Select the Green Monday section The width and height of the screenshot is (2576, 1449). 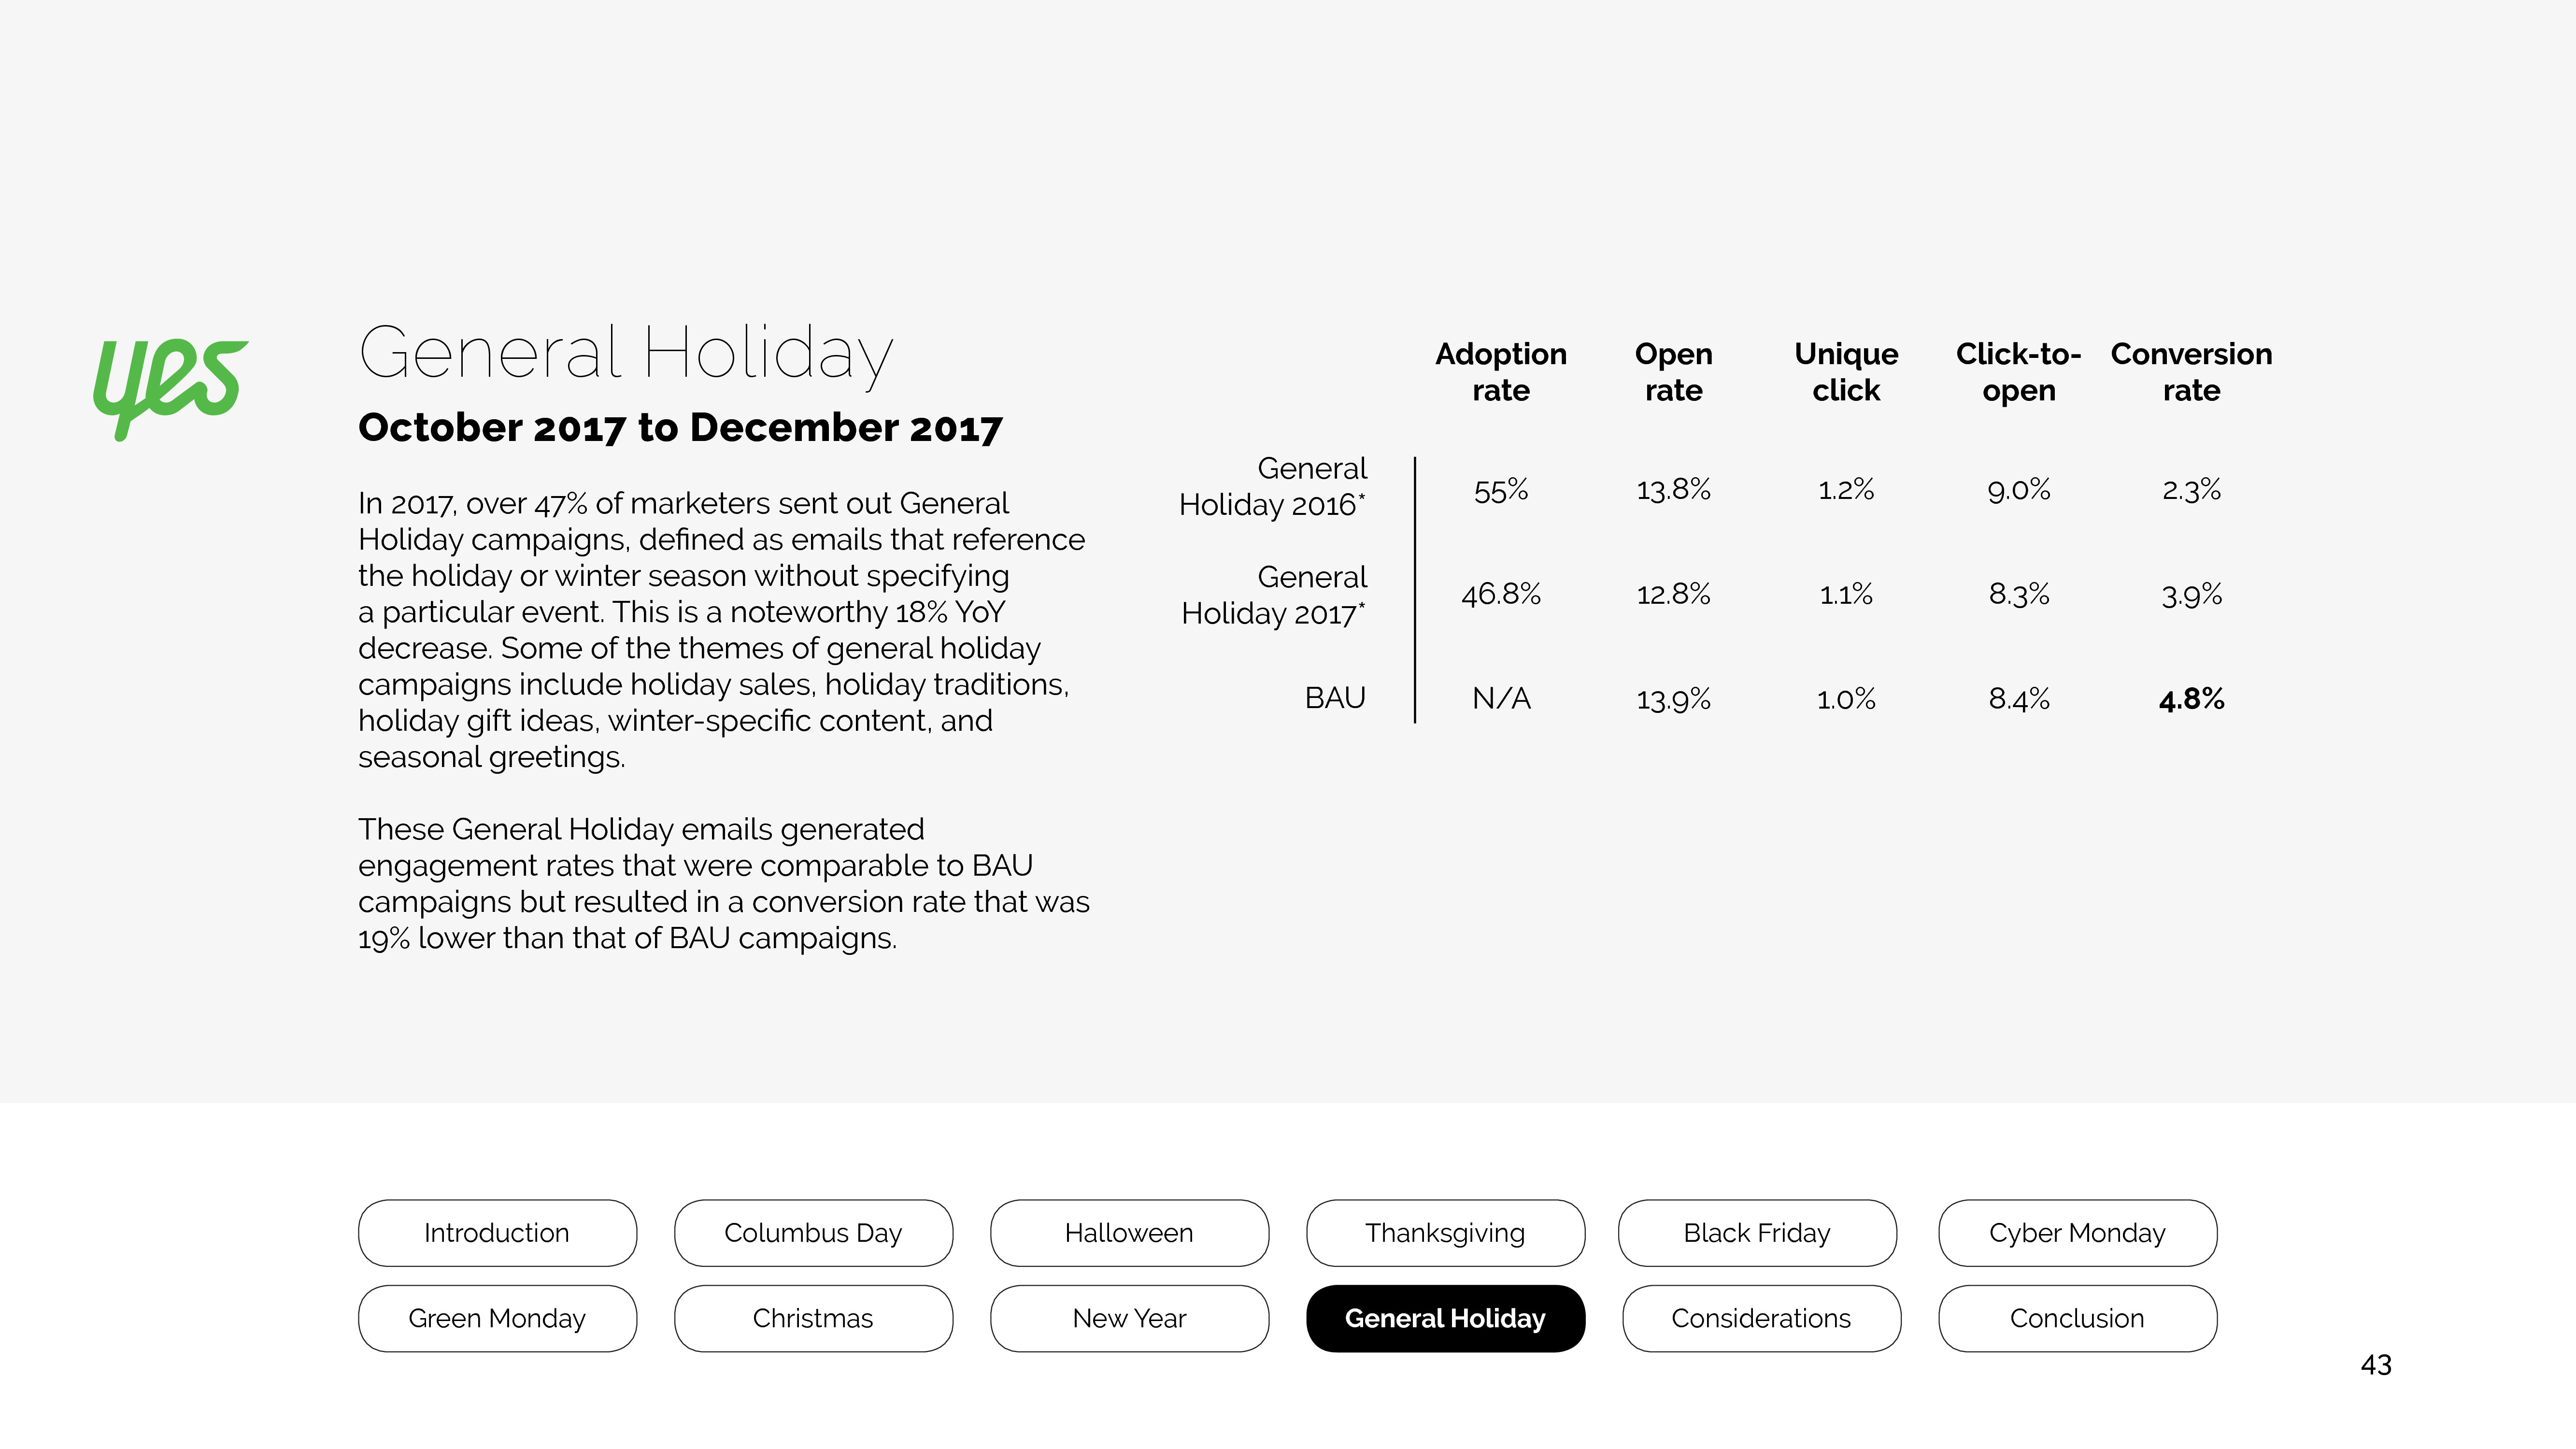click(497, 1318)
